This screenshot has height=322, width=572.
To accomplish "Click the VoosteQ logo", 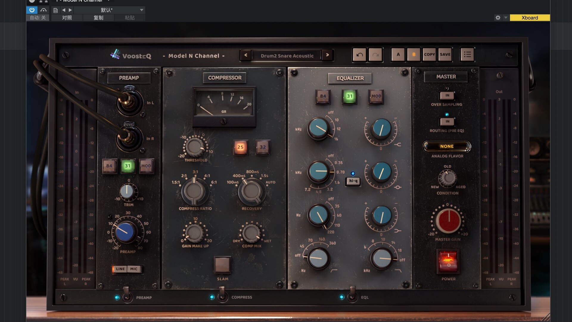I will coord(130,55).
